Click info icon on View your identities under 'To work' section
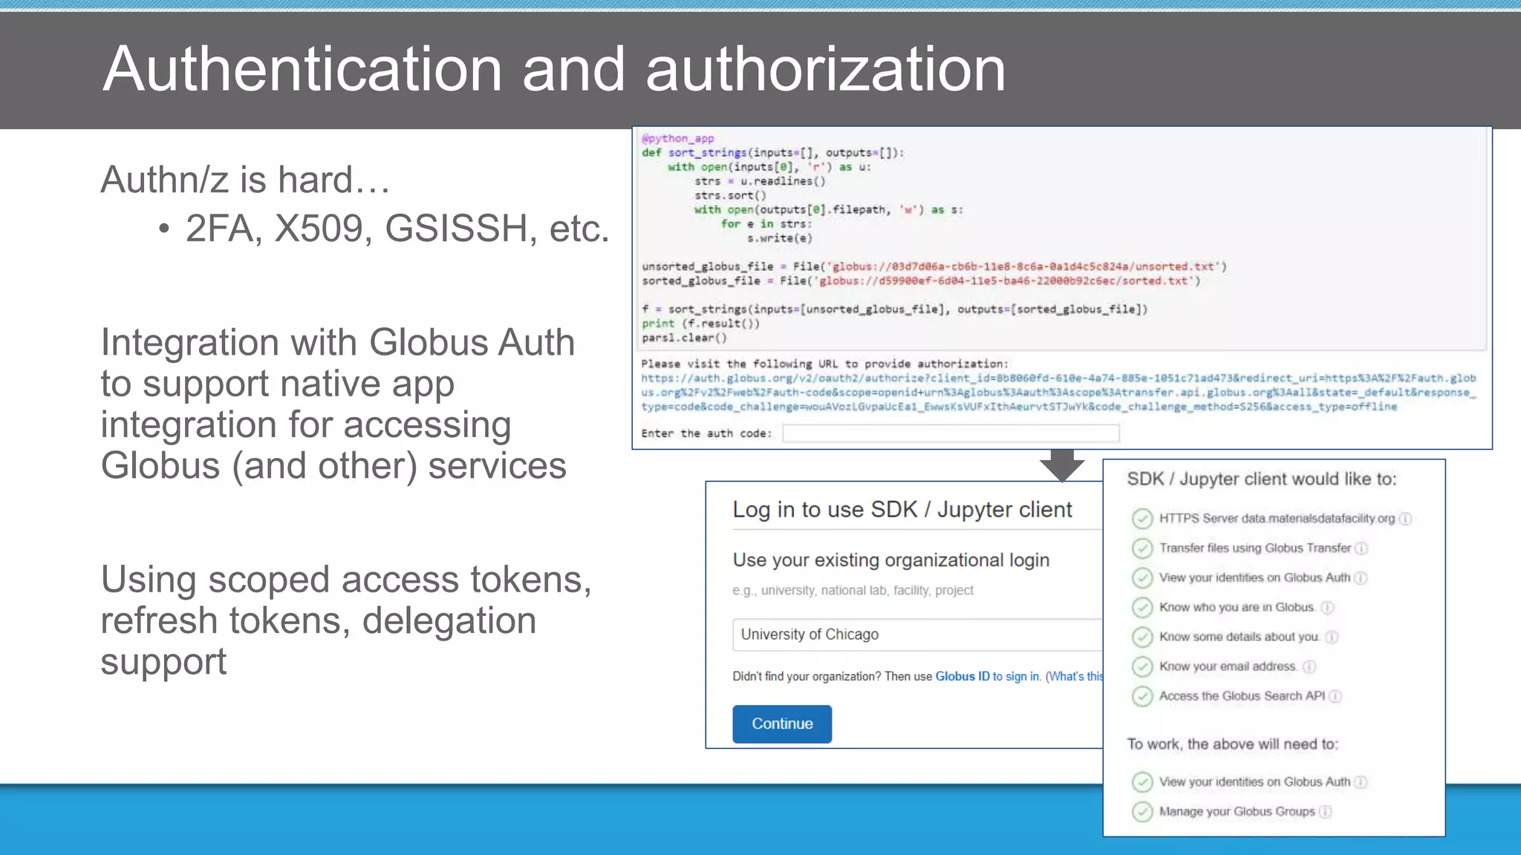Viewport: 1521px width, 855px height. (1361, 782)
